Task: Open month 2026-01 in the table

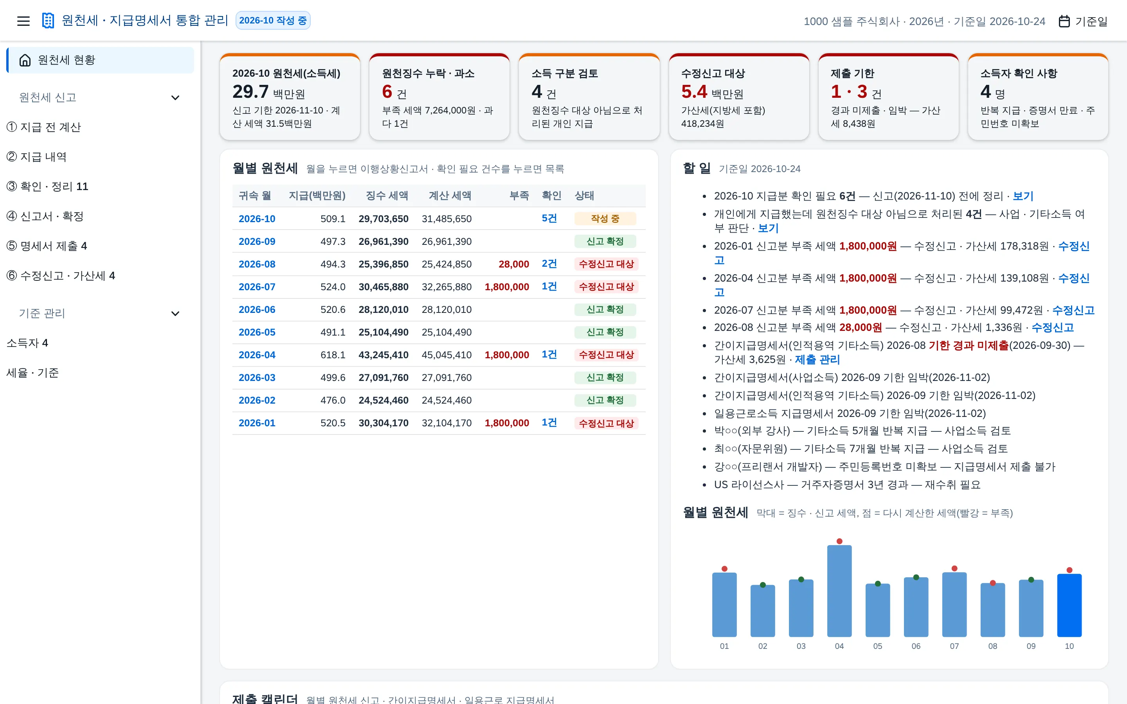Action: coord(257,423)
